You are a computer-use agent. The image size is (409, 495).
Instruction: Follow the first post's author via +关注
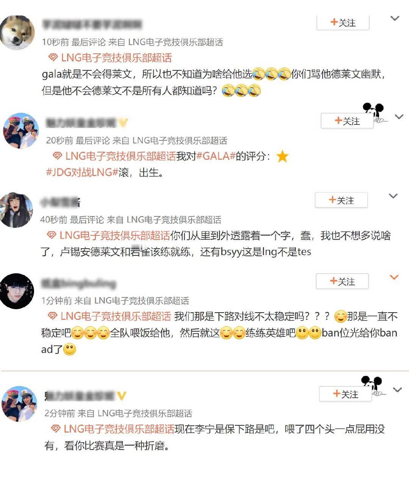[343, 23]
